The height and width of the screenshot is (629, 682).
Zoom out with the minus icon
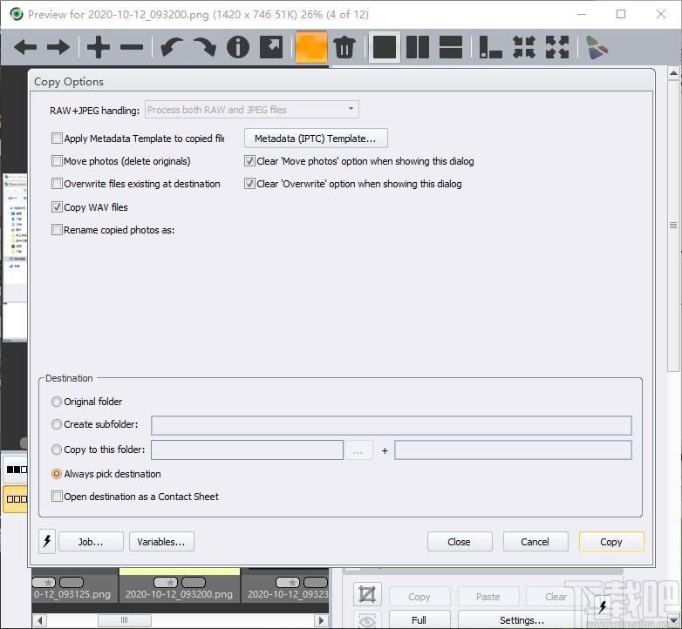[132, 47]
